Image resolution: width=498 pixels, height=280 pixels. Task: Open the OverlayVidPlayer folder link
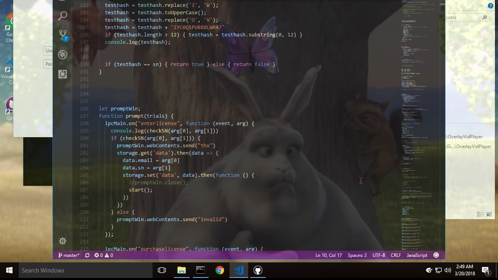coord(464,137)
